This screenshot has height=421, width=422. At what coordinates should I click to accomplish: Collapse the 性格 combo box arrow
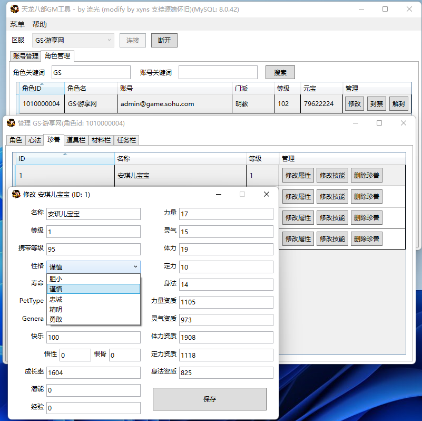(x=135, y=267)
